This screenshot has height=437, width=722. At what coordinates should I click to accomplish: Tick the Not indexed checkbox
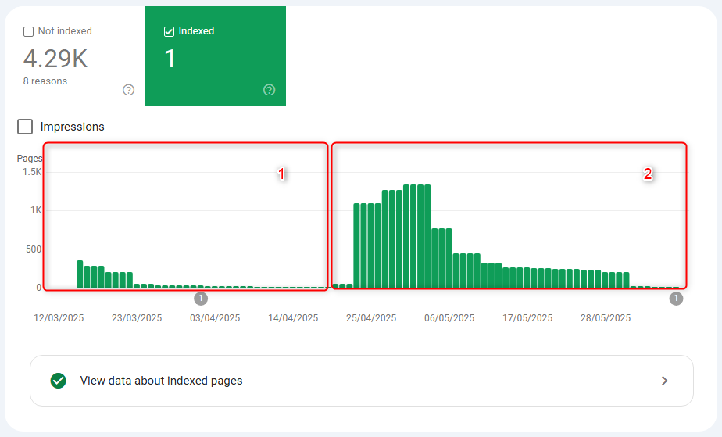(x=29, y=31)
